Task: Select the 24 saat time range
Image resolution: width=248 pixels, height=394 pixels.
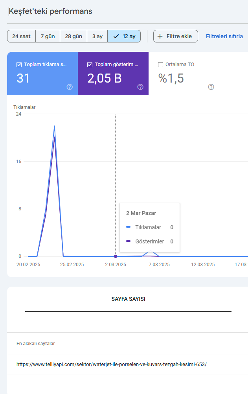Action: click(x=21, y=36)
